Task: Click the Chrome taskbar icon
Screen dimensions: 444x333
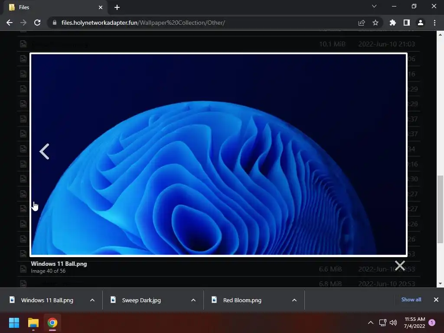Action: (52, 323)
